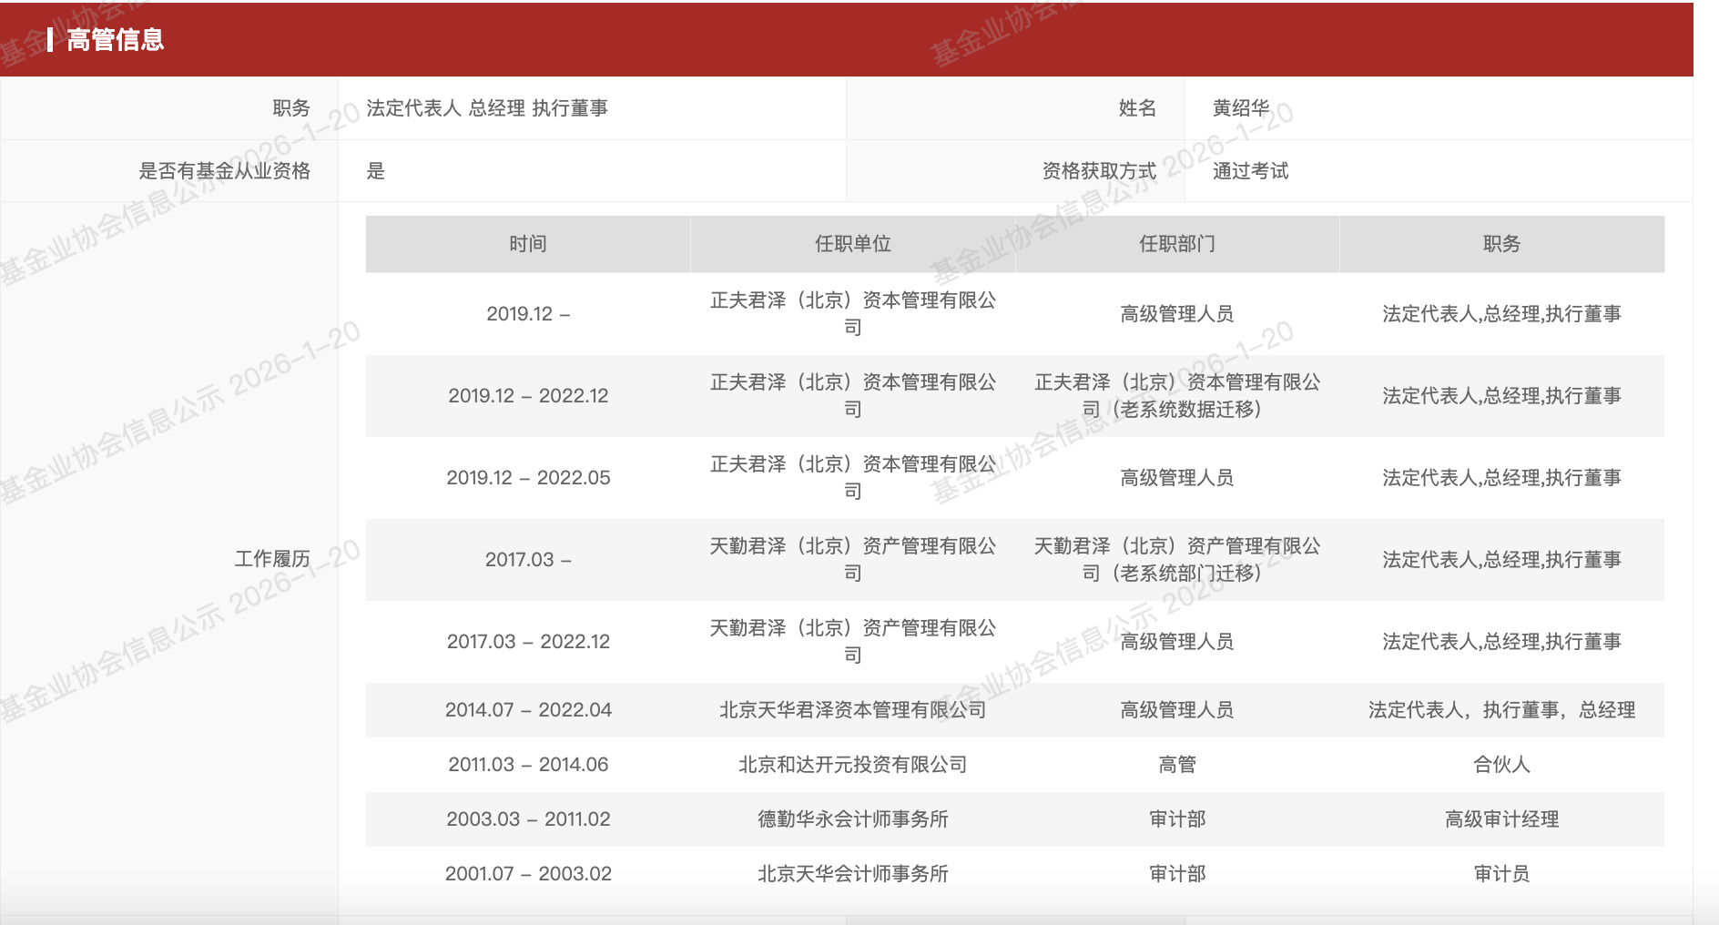
Task: Select the 高级审计经理 position cell
Action: pyautogui.click(x=1501, y=819)
